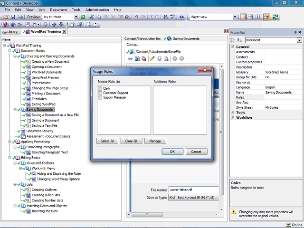Click the Cut scissors icon

[92, 17]
